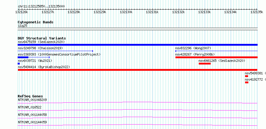Image resolution: width=266 pixels, height=129 pixels.
Task: Click the magenta NM_001144059 transcript line
Action: coord(137,125)
